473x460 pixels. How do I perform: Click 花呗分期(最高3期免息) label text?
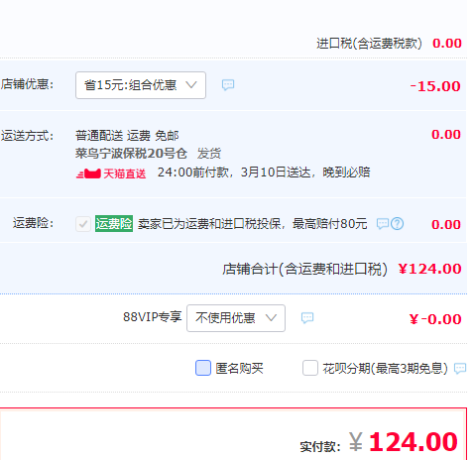click(385, 368)
